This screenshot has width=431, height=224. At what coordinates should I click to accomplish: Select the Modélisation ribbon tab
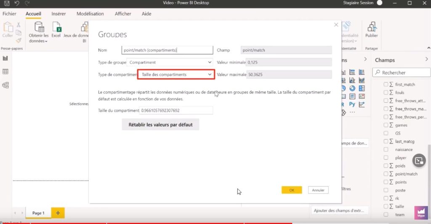[90, 14]
